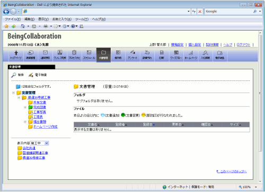265x192 pixels.
Task: Click the Home icon in IE toolbar
Action: (23, 26)
